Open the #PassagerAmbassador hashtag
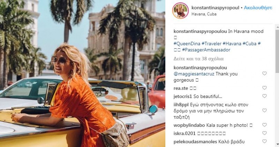The width and height of the screenshot is (279, 147). click(x=206, y=50)
